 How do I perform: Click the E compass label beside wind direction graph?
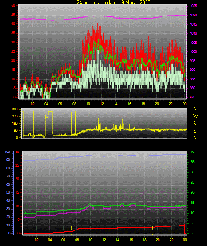click(x=195, y=130)
